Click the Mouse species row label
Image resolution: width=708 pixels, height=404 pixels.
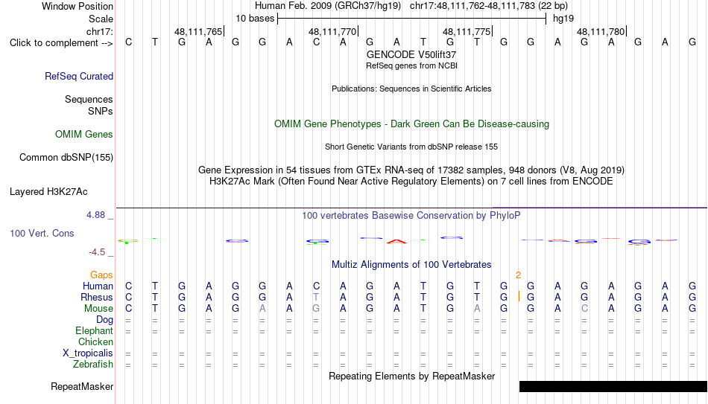click(98, 309)
